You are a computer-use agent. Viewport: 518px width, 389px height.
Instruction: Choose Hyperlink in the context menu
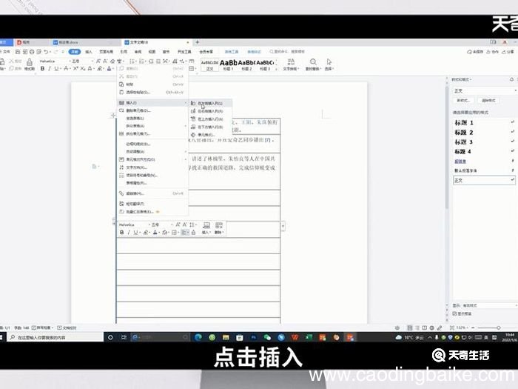click(152, 193)
